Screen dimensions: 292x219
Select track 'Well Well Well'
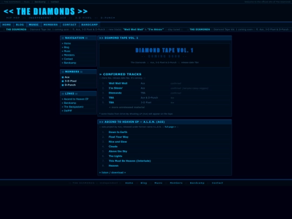pyautogui.click(x=118, y=83)
